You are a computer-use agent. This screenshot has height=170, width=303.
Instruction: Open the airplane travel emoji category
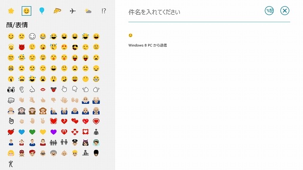click(x=72, y=11)
